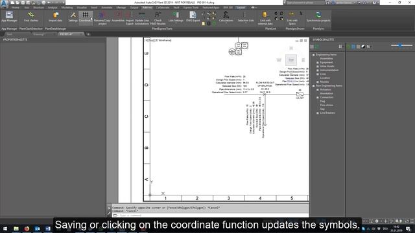
Task: Click the green icon in Symbols Palette toolbar
Action: click(x=348, y=47)
